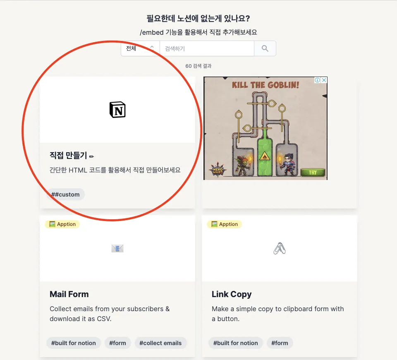The height and width of the screenshot is (360, 397).
Task: Click the Mail Form envelope icon
Action: (117, 248)
